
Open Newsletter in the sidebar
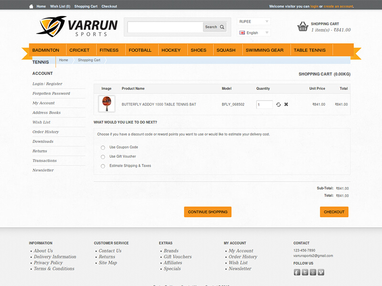tap(43, 170)
